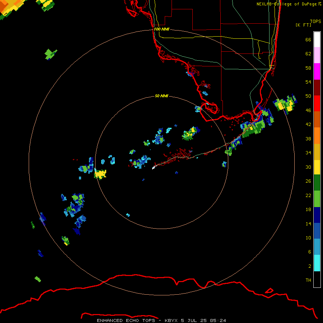Screen dimensions: 323x323
Task: Click the light pink legend swatch
Action: [317, 55]
